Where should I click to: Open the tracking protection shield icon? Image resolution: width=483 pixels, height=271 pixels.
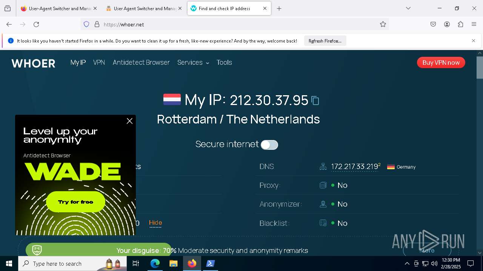(x=86, y=24)
